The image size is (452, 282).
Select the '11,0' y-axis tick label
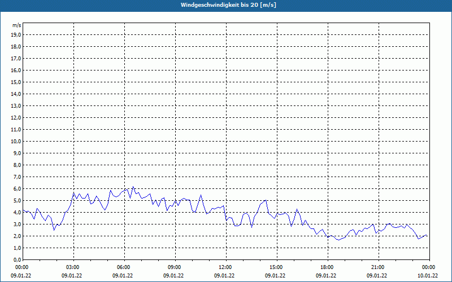coord(16,130)
